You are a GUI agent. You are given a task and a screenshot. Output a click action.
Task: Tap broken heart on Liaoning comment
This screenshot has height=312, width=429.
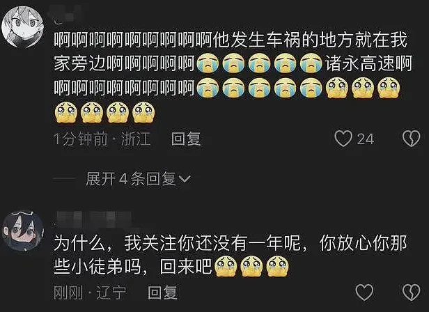411,292
